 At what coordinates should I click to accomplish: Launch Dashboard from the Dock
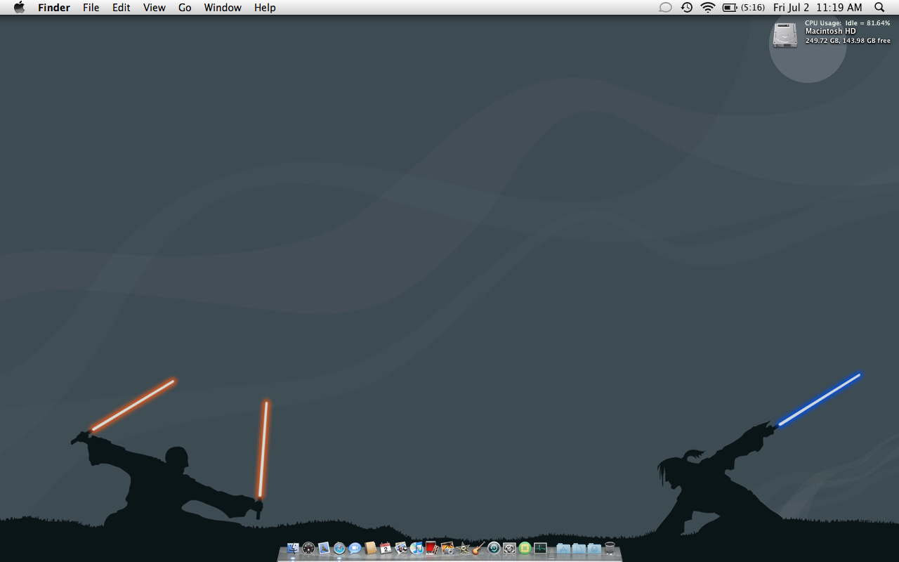(308, 548)
